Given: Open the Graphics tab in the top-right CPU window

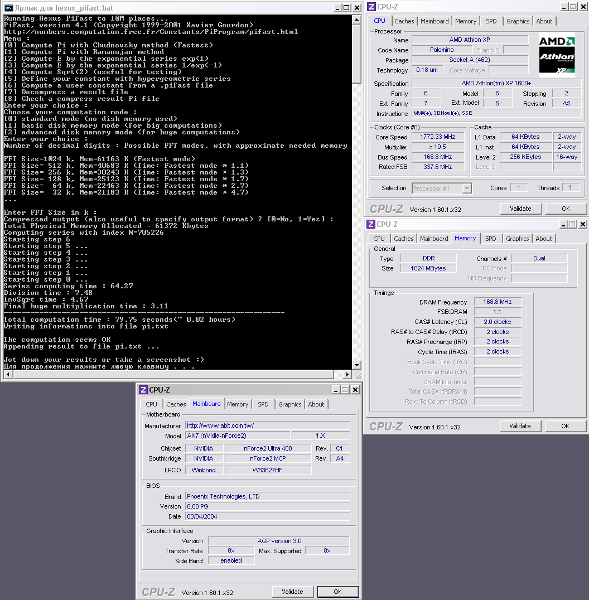Looking at the screenshot, I should click(x=518, y=21).
